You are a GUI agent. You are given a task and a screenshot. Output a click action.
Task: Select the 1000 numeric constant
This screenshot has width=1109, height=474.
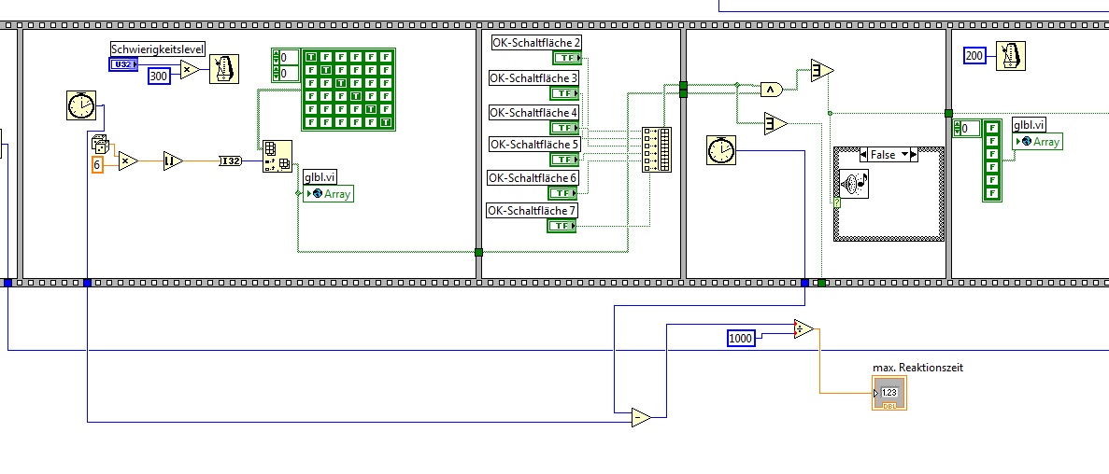pos(741,339)
